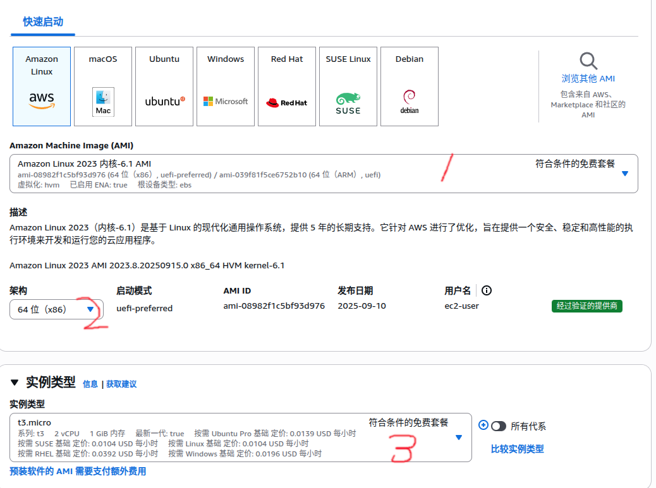Viewport: 656px width, 488px height.
Task: Click the Red Hat logo
Action: (286, 102)
